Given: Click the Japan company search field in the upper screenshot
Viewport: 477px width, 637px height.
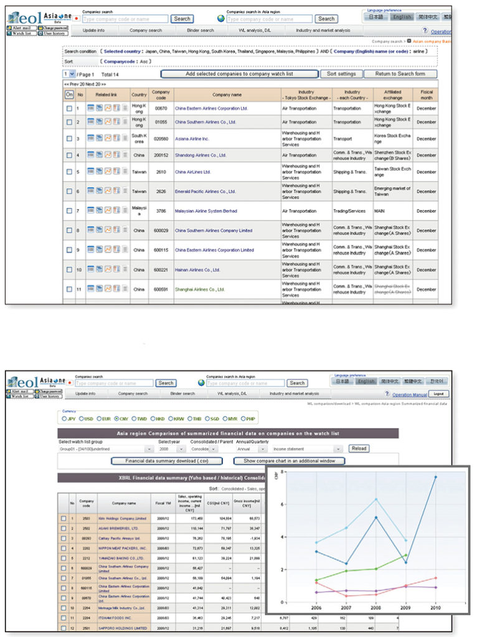Looking at the screenshot, I should [125, 19].
